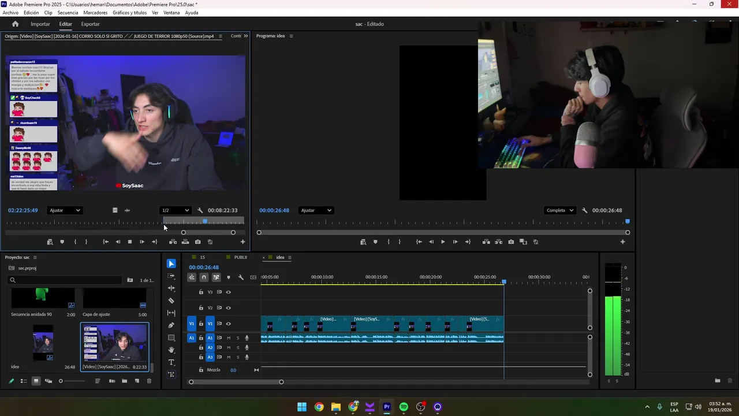Open Source monitor 1/2 resolution dropdown
739x416 pixels.
pos(175,210)
